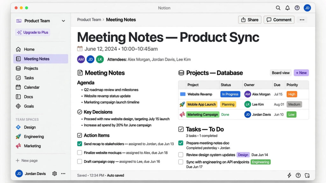Open Tasks in sidebar
The width and height of the screenshot is (326, 183).
tap(41, 78)
